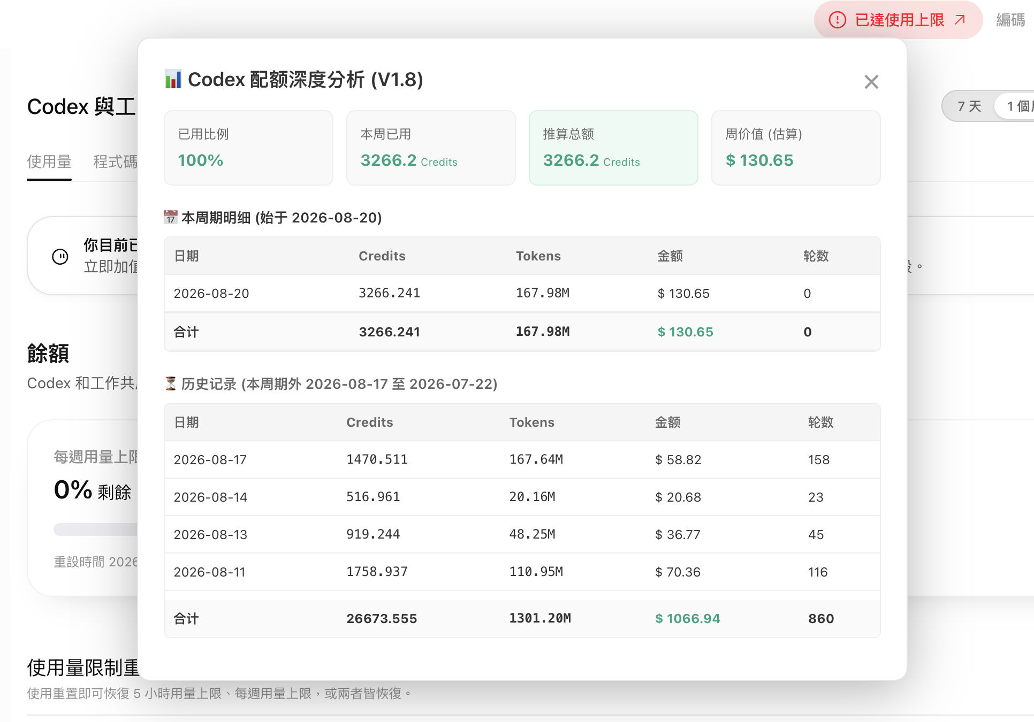The height and width of the screenshot is (722, 1034).
Task: Select the 周价值 (估算) $ 130.65 card
Action: (x=796, y=148)
